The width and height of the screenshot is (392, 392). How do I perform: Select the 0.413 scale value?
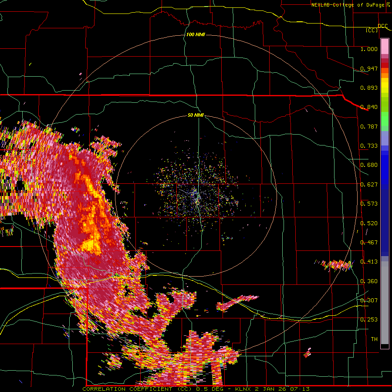[369, 262]
